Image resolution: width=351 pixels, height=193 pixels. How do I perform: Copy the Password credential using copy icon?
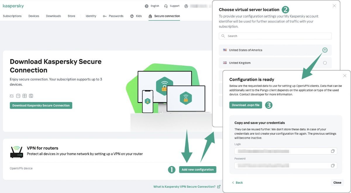coord(333,166)
